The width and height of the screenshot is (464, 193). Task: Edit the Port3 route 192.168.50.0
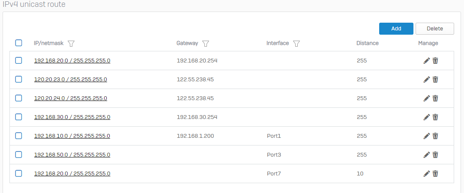click(x=426, y=154)
